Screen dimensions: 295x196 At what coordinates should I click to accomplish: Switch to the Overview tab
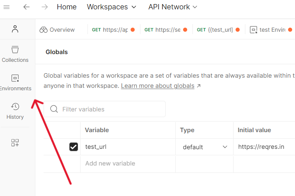58,30
